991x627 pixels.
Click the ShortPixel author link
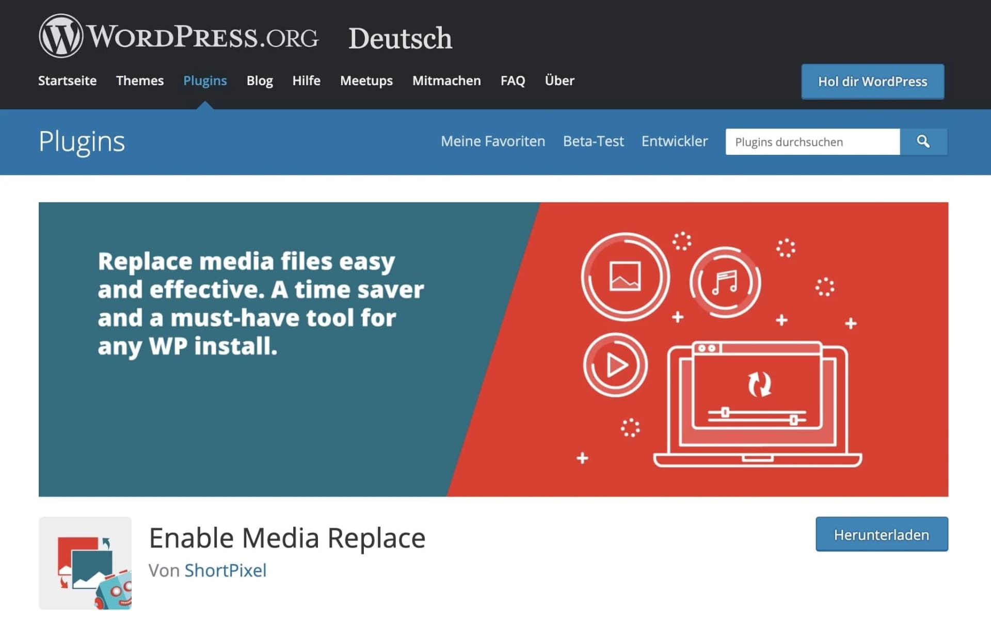tap(226, 570)
